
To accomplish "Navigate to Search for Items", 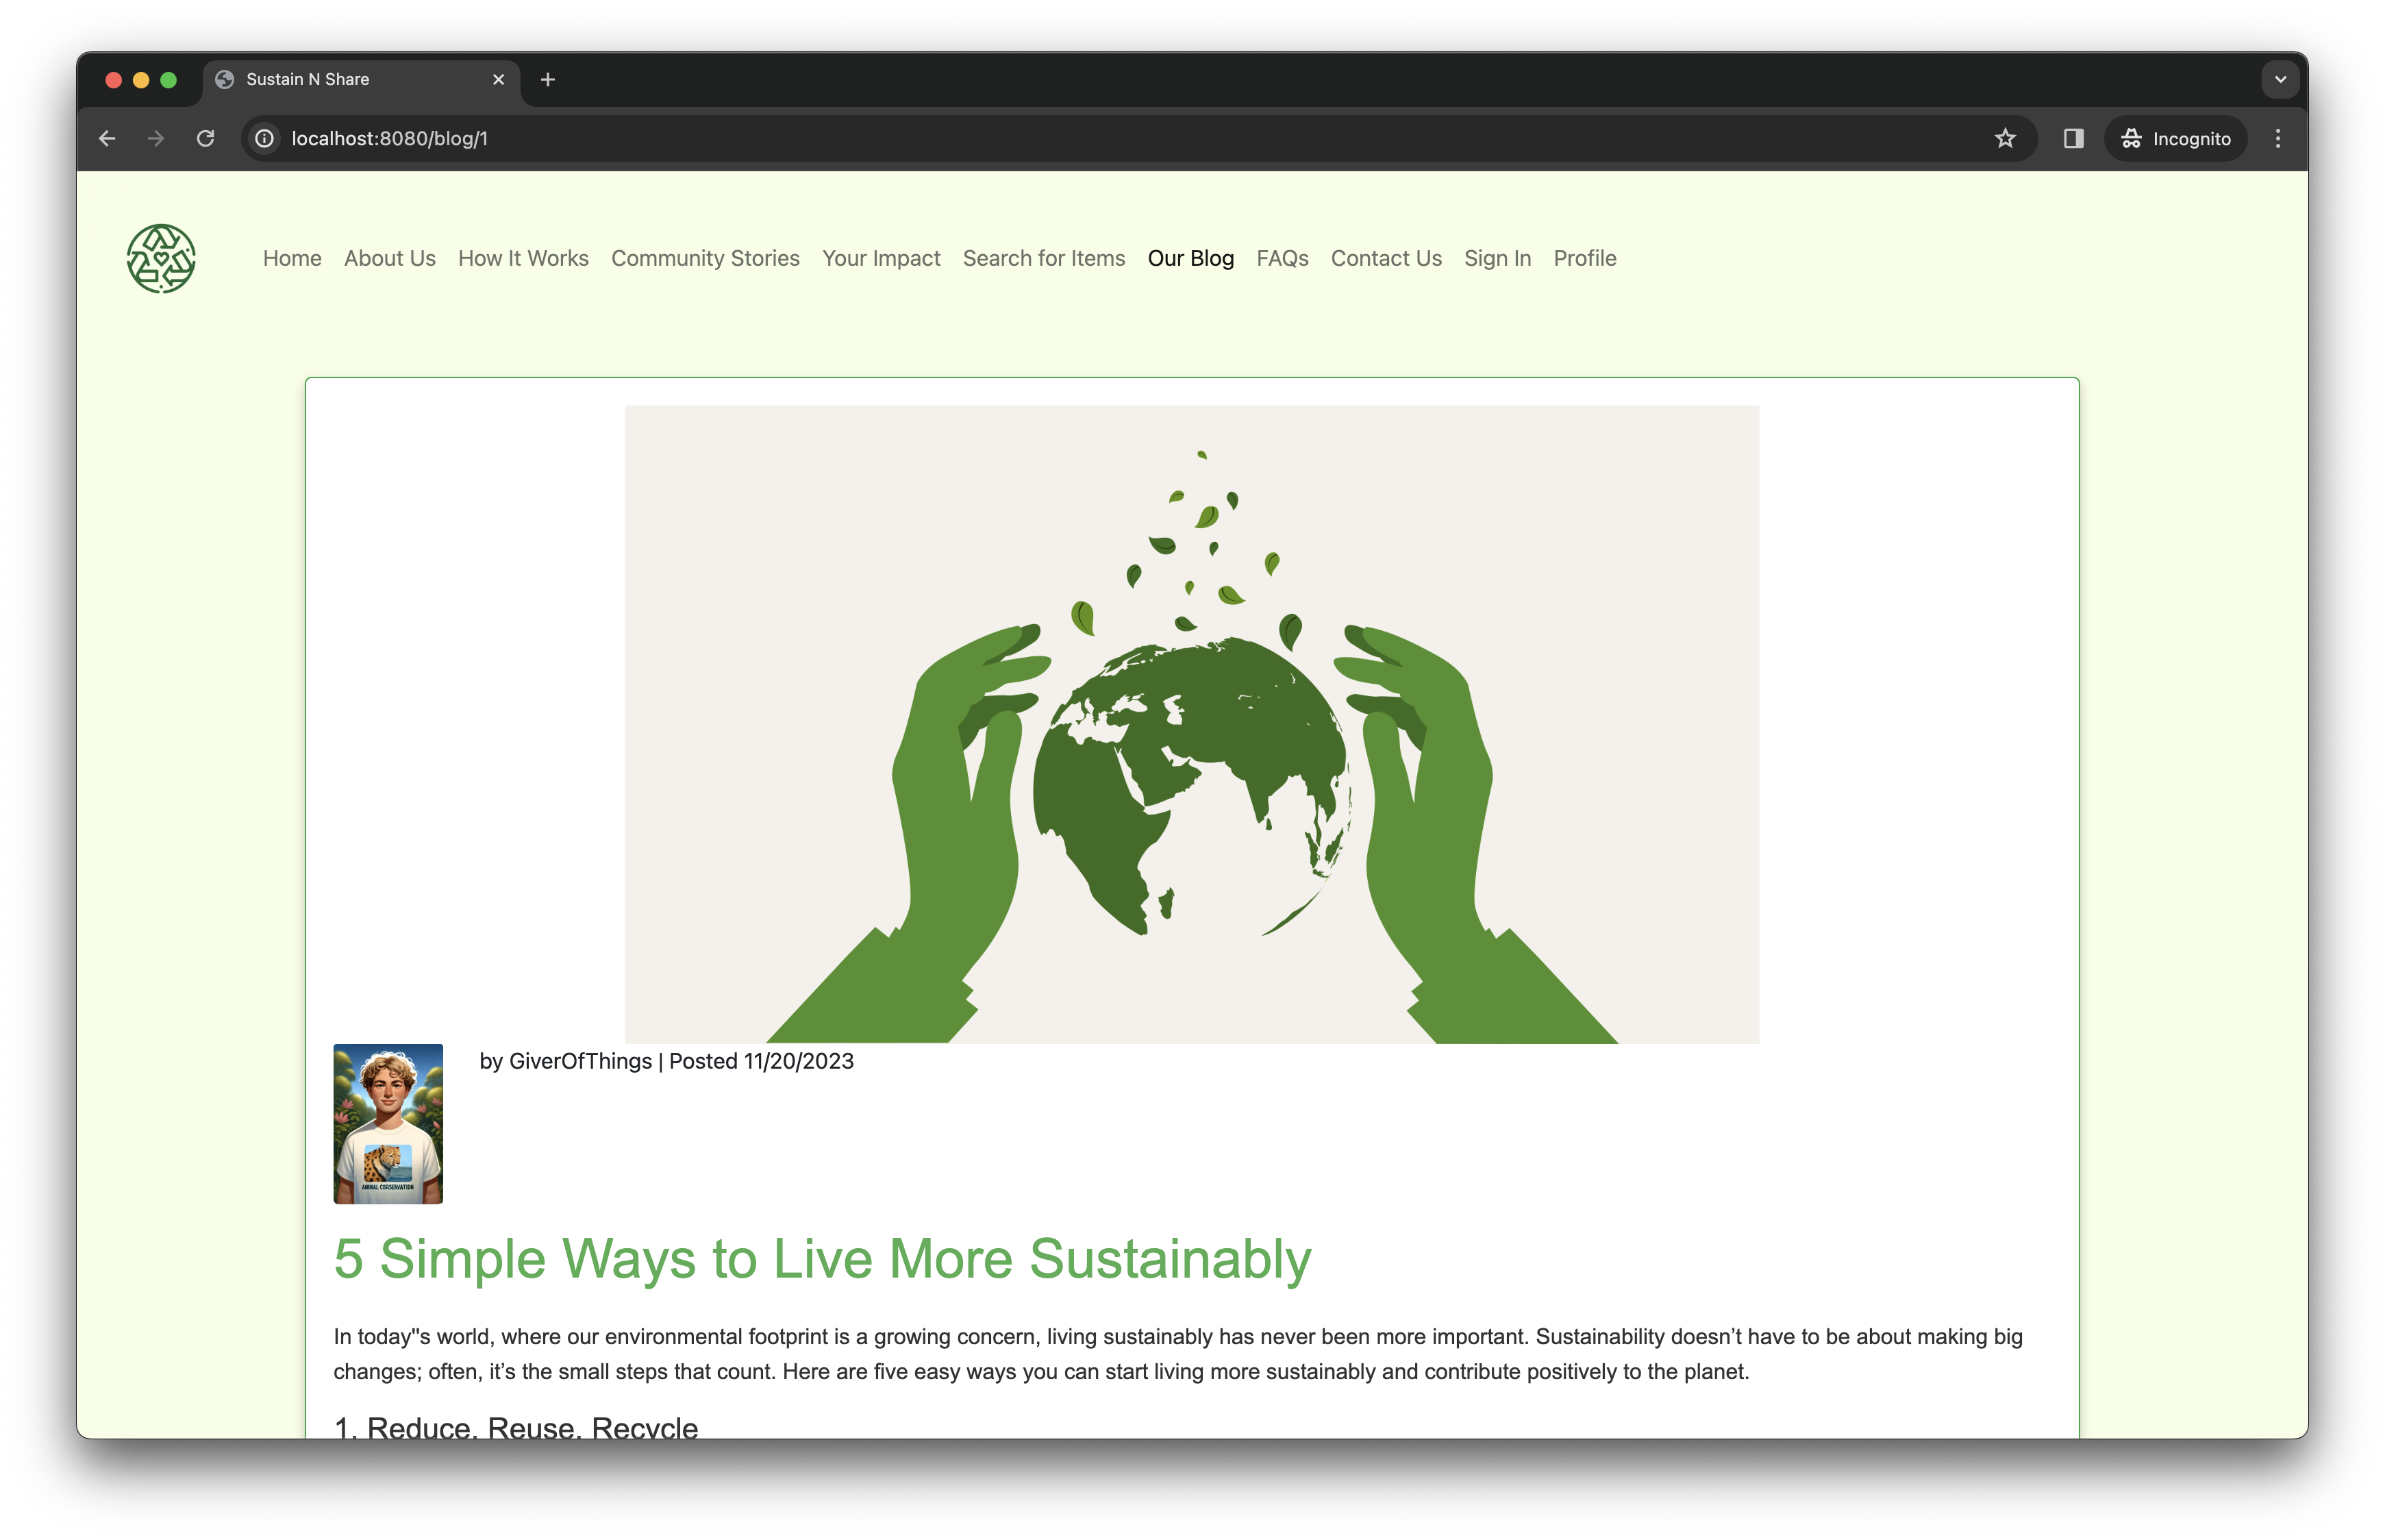I will click(1044, 258).
